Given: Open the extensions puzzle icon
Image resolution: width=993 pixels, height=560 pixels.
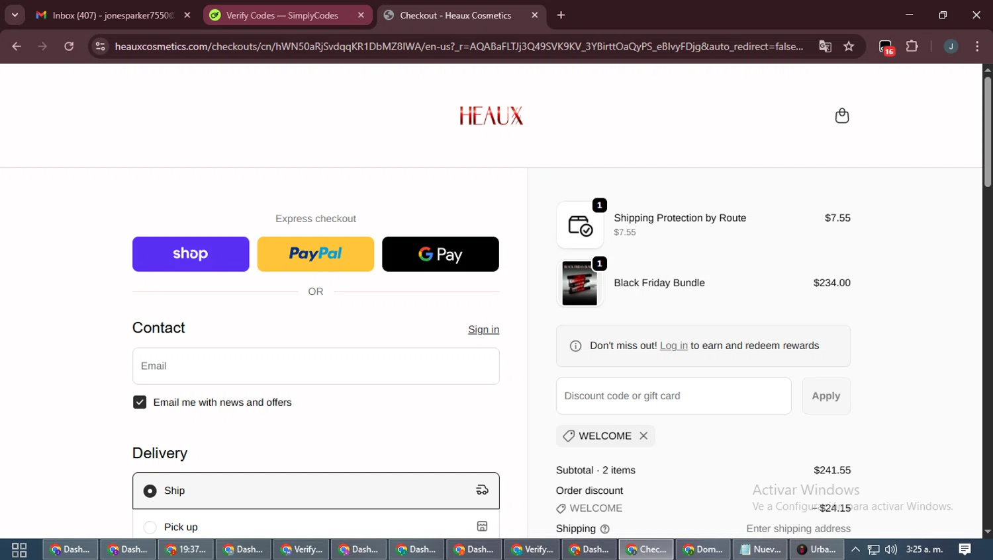Looking at the screenshot, I should point(912,46).
